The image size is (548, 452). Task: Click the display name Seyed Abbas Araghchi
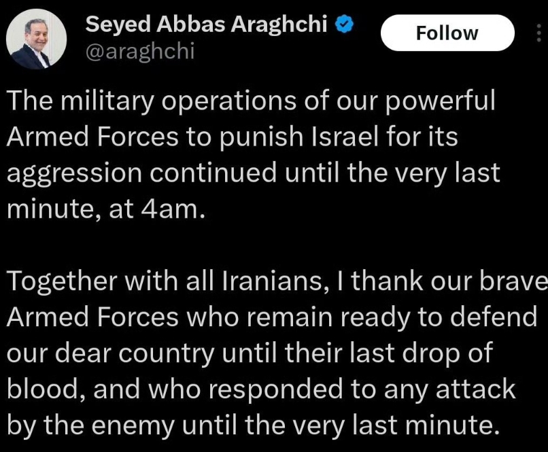click(206, 24)
